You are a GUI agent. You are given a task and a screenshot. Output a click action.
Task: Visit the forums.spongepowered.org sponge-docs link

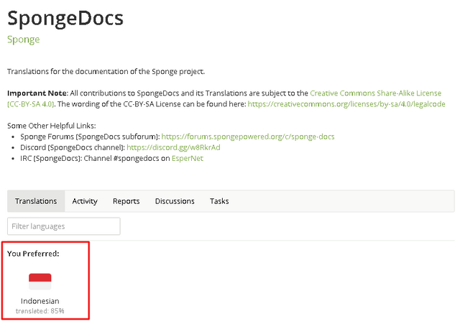pyautogui.click(x=248, y=136)
